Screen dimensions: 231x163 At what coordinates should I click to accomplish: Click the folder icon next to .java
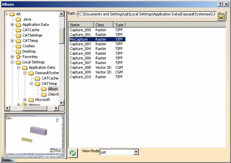click(x=18, y=19)
